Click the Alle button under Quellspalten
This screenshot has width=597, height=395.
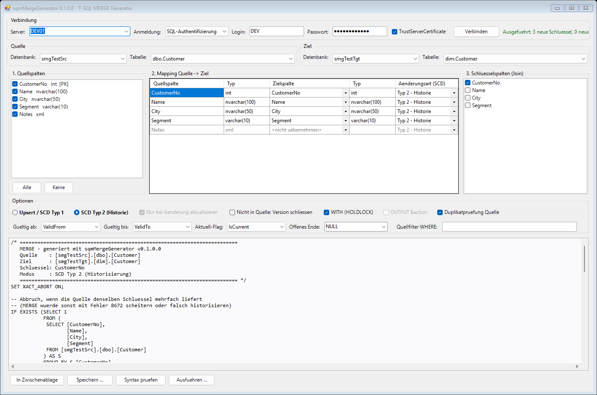tap(27, 187)
